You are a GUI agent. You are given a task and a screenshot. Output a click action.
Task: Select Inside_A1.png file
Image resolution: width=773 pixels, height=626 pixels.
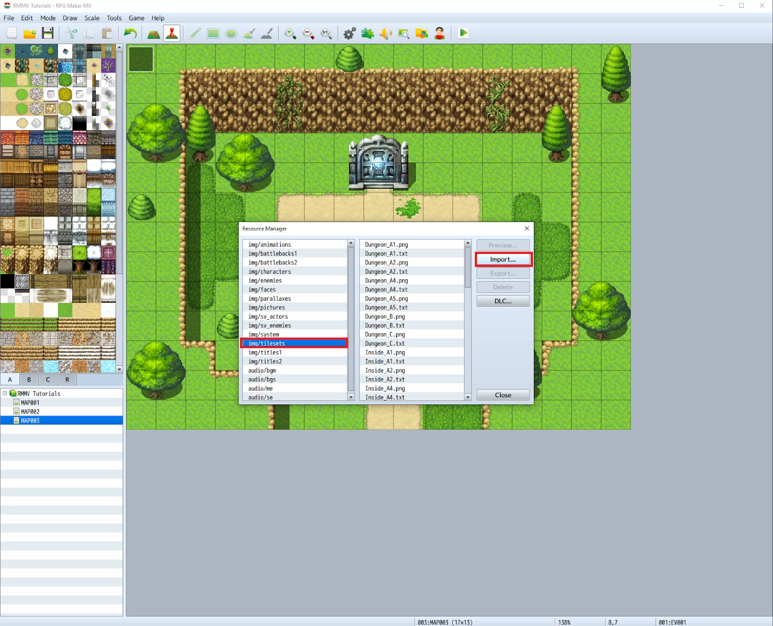412,352
